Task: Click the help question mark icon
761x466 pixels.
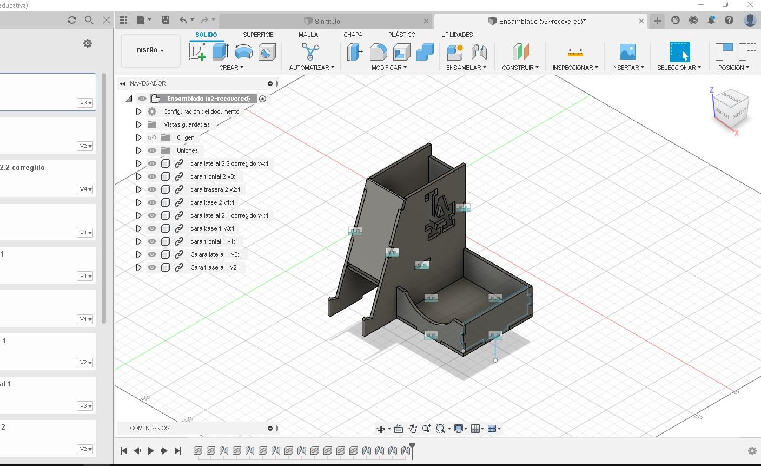Action: click(x=729, y=20)
